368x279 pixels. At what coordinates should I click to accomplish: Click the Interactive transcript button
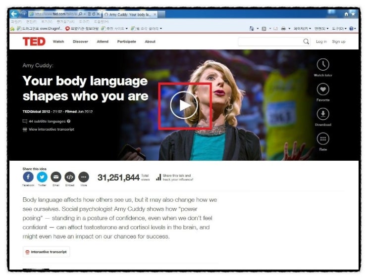pyautogui.click(x=46, y=252)
